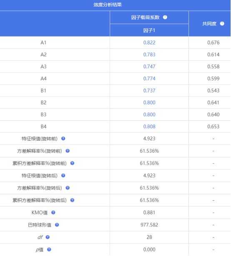Click help icon beside 因子载荷系数 header

pos(165,17)
